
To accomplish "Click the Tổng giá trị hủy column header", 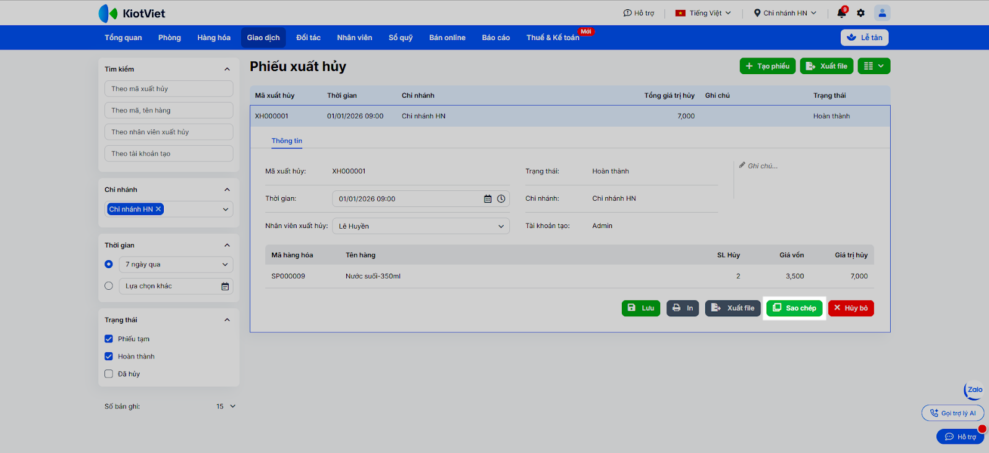I will (669, 96).
